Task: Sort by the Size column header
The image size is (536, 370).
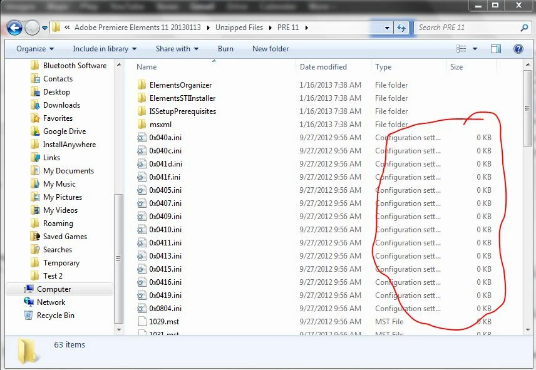Action: click(x=456, y=67)
